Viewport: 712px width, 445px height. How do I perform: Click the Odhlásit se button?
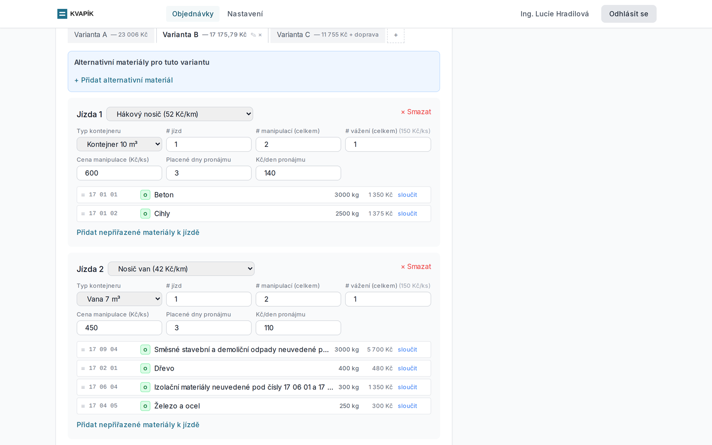click(x=629, y=14)
